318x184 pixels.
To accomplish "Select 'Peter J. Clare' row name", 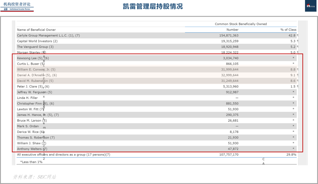I will [x=33, y=86].
